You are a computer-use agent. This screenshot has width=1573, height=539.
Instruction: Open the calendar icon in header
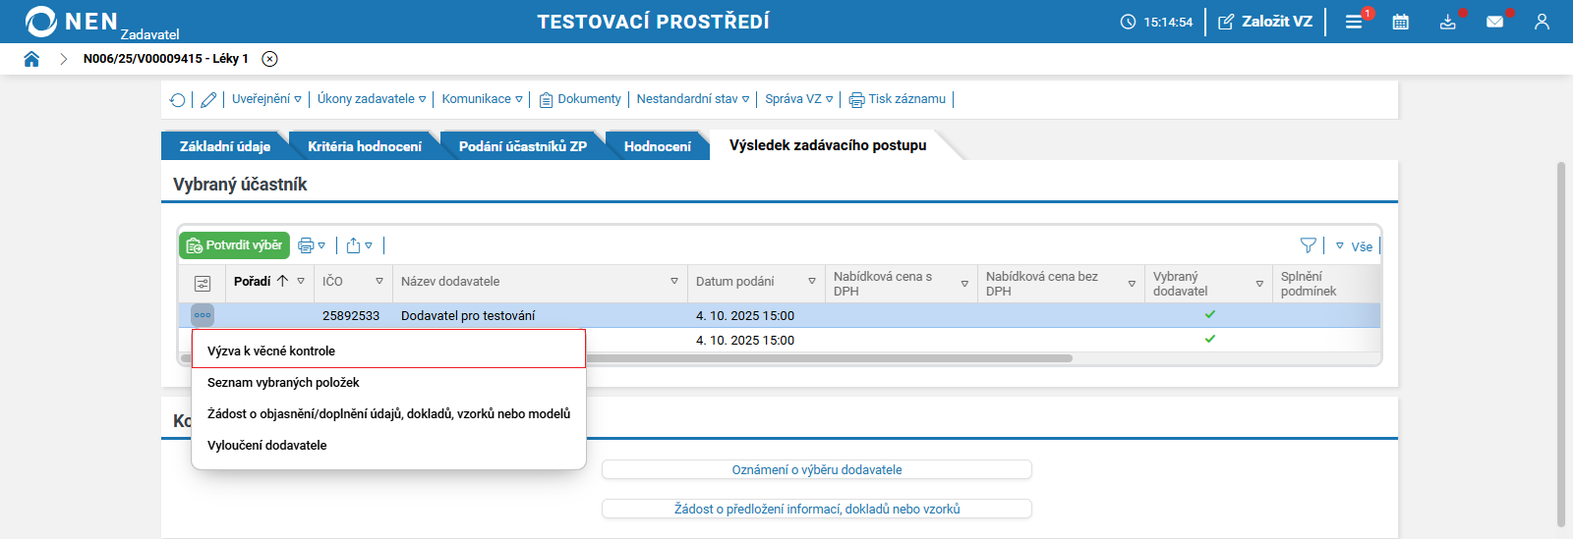click(x=1401, y=22)
